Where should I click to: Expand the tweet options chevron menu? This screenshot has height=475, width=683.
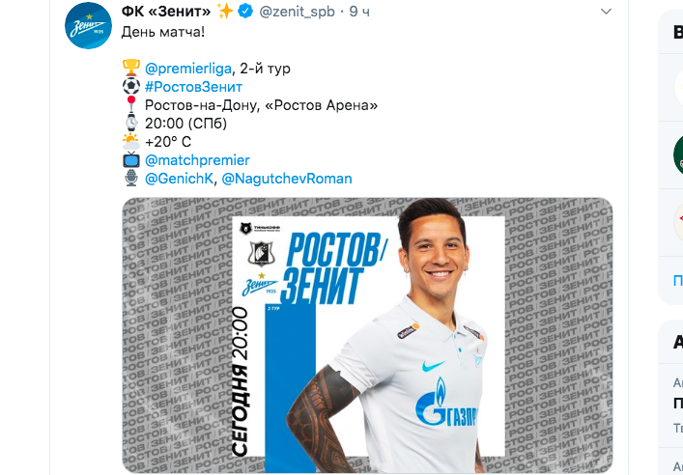607,12
